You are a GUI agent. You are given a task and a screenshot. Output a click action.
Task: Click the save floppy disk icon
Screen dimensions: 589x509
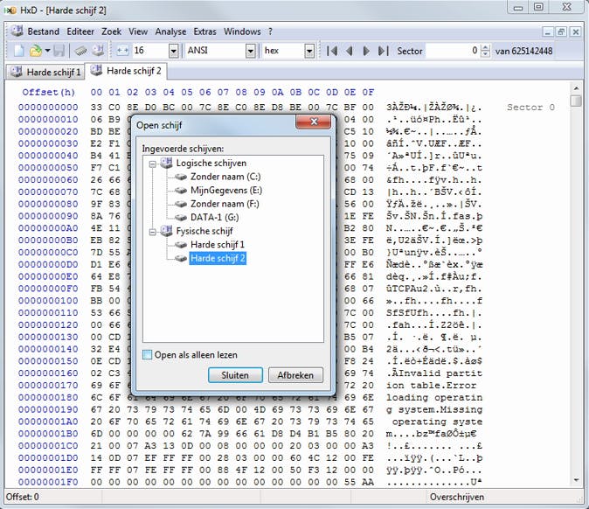(x=59, y=51)
